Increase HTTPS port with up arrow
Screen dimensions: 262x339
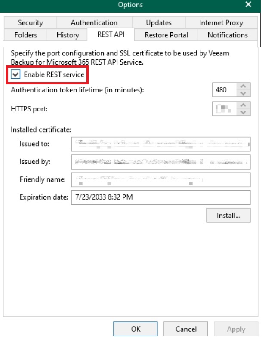[243, 105]
